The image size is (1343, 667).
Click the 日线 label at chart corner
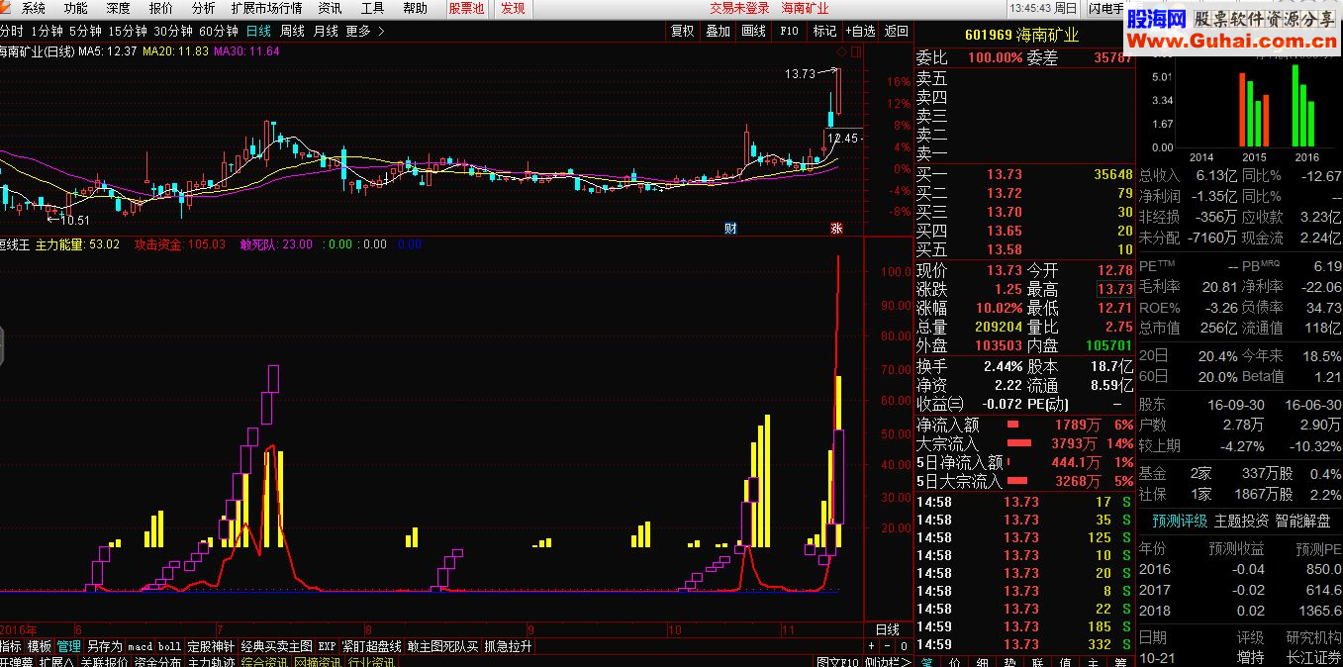pyautogui.click(x=888, y=629)
